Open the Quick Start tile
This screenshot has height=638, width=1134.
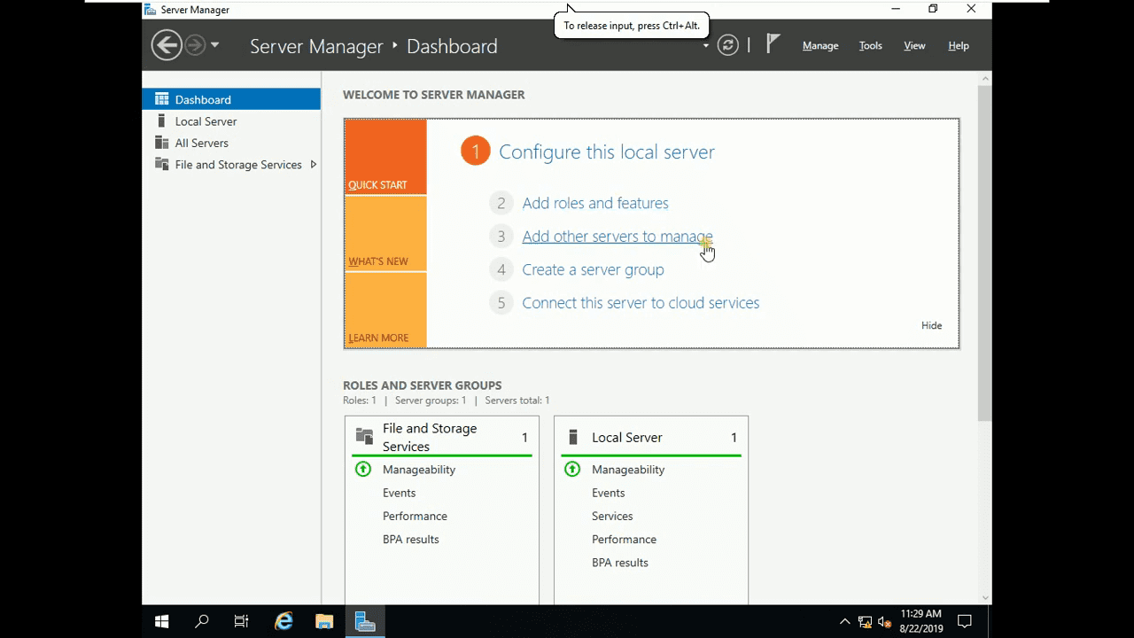click(x=385, y=157)
